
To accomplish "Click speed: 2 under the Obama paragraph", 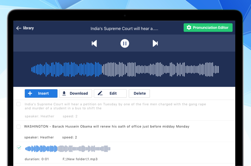I will coord(69,137).
